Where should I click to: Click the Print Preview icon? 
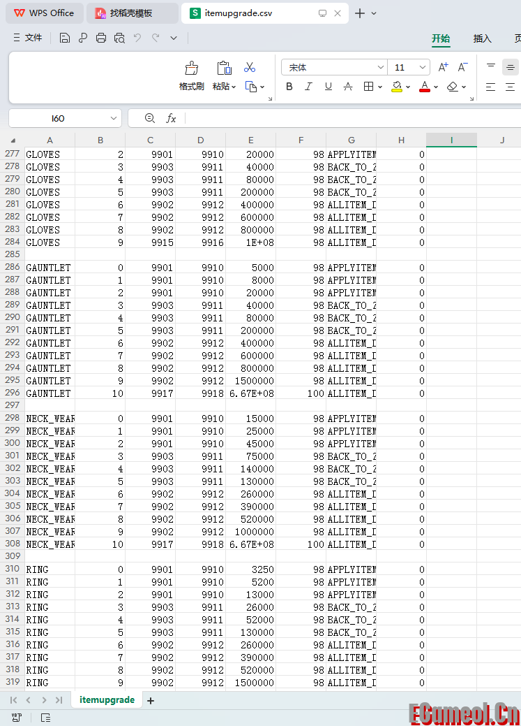(x=119, y=38)
